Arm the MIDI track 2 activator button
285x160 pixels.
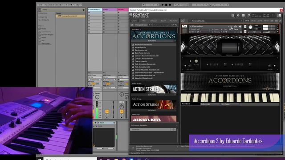click(107, 112)
